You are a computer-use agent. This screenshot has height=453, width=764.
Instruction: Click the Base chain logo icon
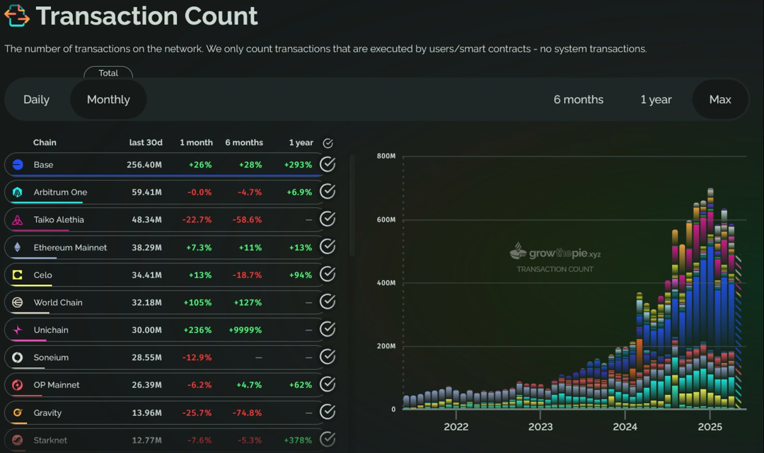coord(18,165)
